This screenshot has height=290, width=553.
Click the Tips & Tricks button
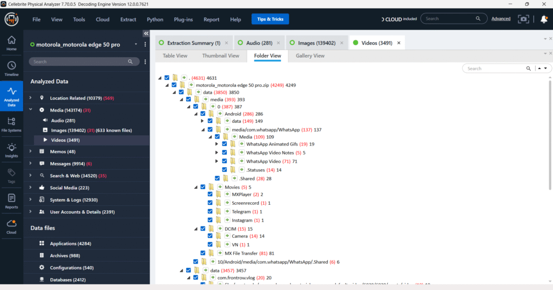click(270, 19)
